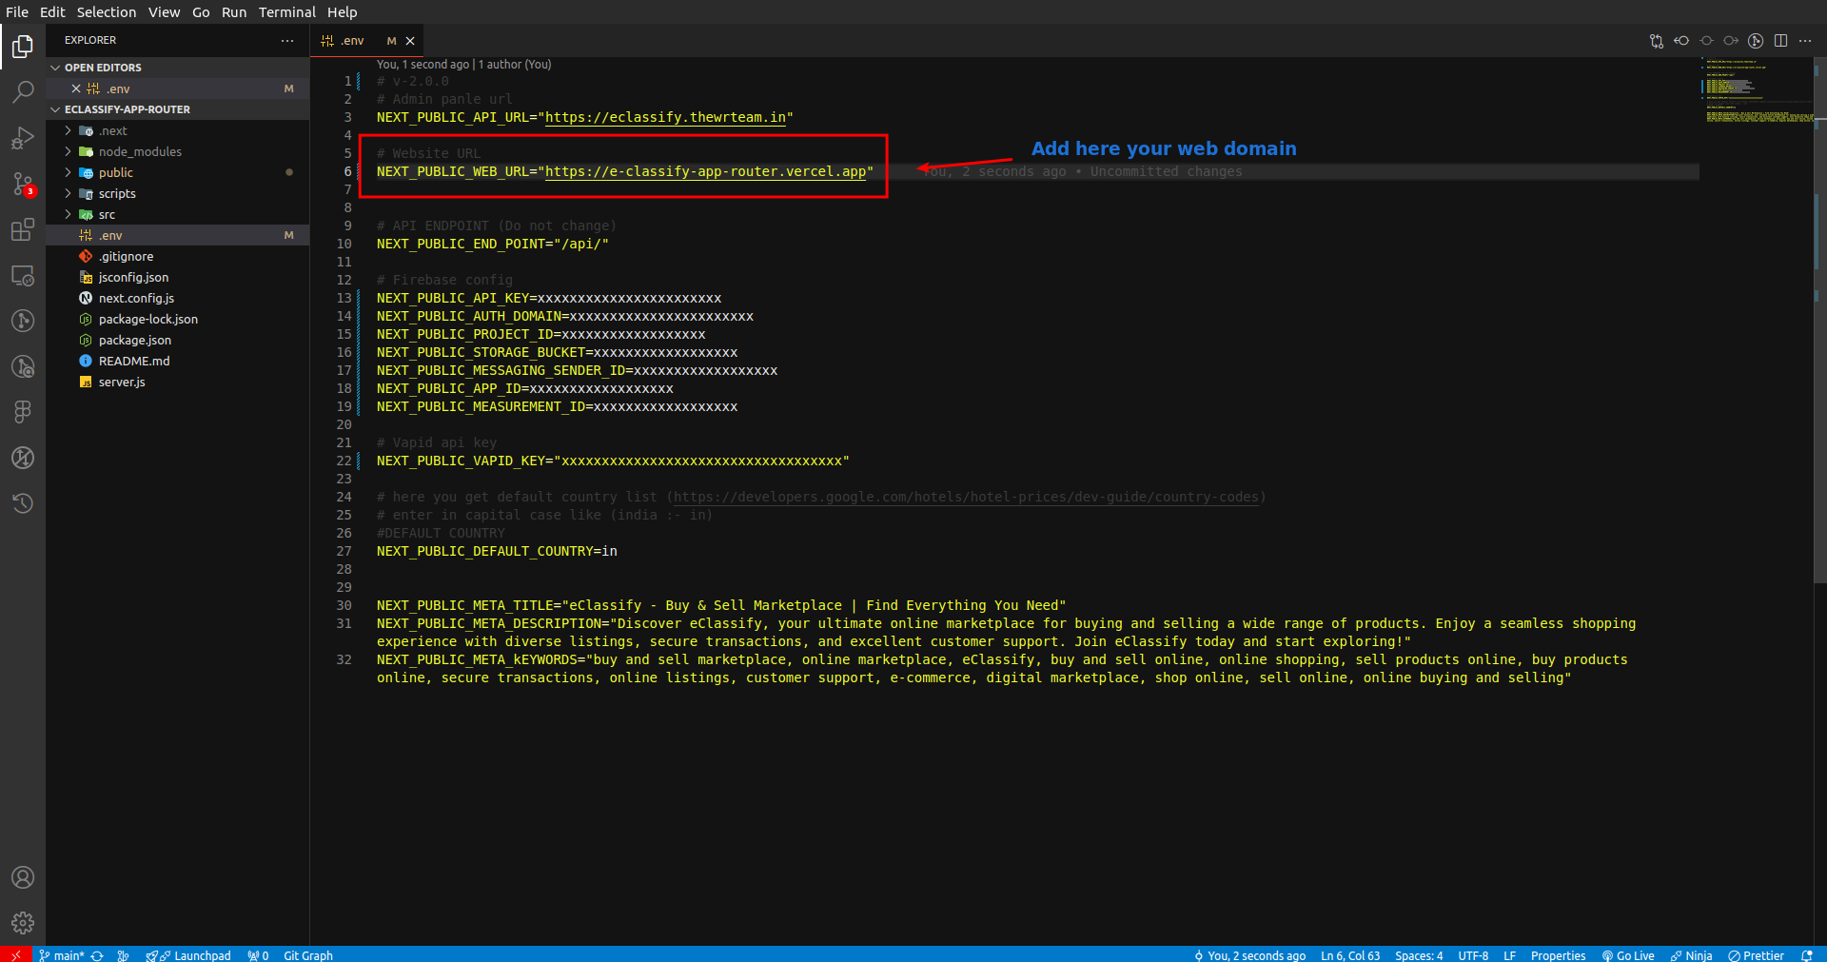Click the Split Editor Right icon
The height and width of the screenshot is (962, 1827).
tap(1780, 41)
